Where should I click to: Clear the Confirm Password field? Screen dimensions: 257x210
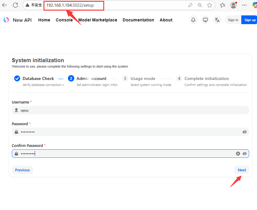[x=238, y=154]
